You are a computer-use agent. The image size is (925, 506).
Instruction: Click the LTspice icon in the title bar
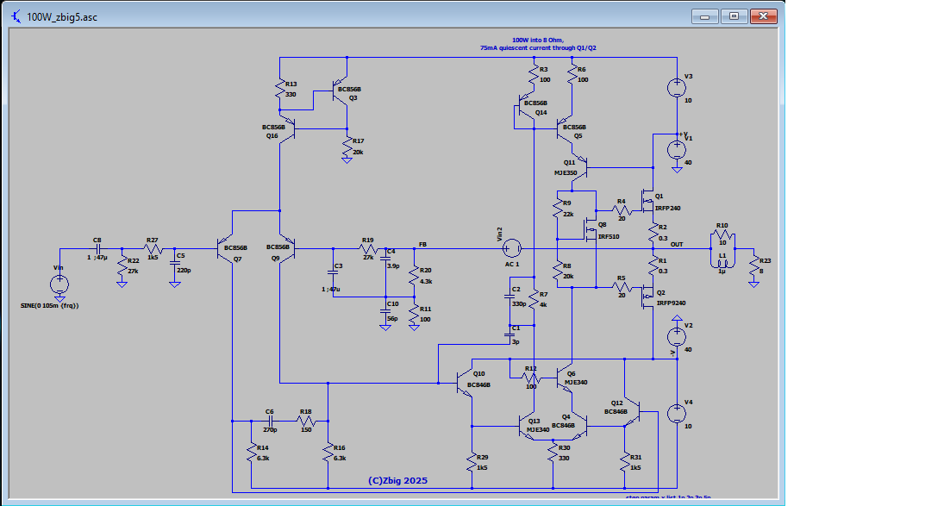coord(16,16)
